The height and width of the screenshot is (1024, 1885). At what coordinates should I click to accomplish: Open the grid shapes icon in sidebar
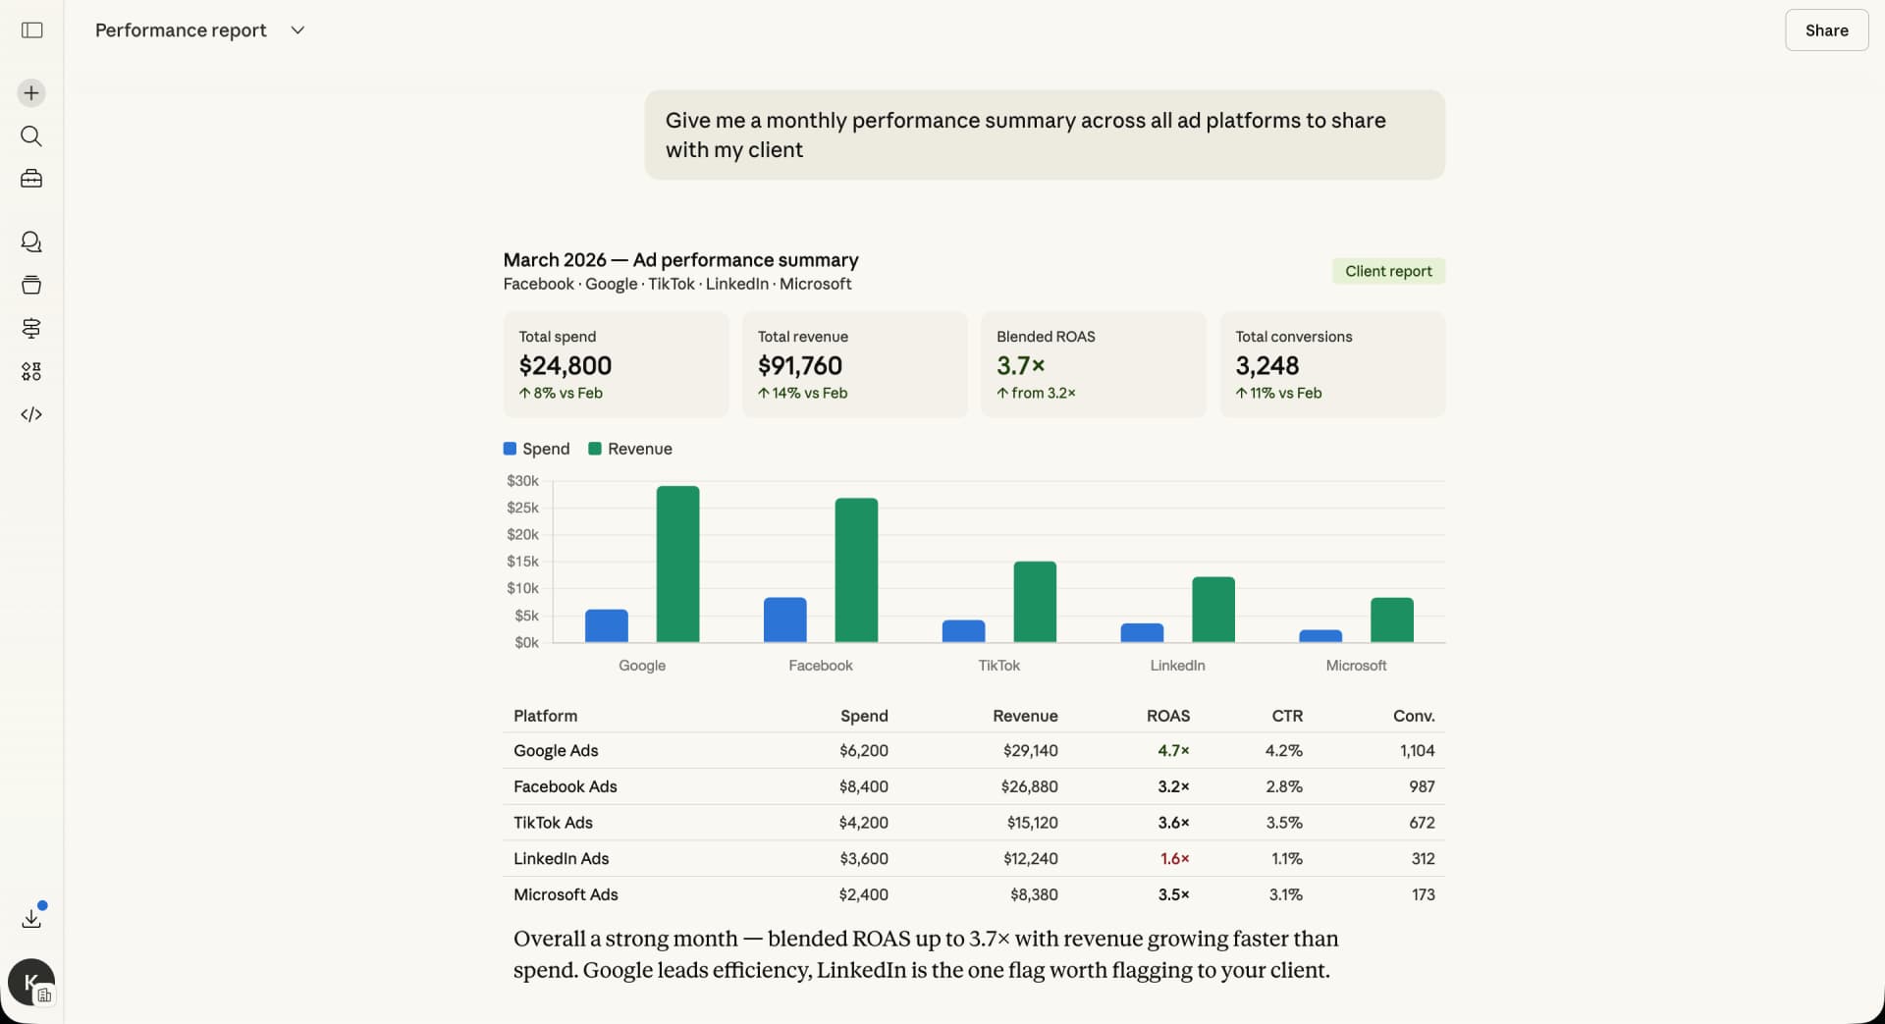tap(31, 371)
